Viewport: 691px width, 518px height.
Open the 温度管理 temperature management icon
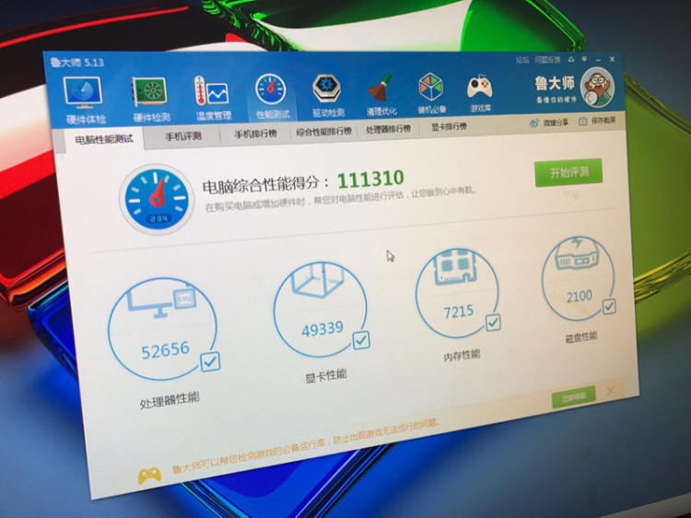coord(212,91)
